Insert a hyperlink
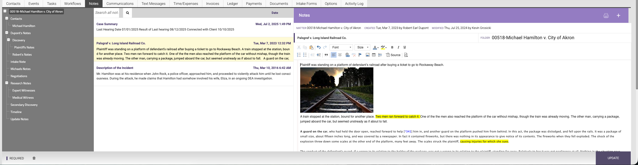This screenshot has height=165, width=638. (348, 55)
